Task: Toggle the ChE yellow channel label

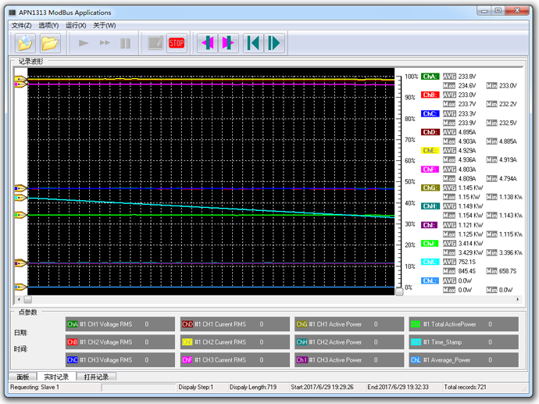Action: [430, 151]
